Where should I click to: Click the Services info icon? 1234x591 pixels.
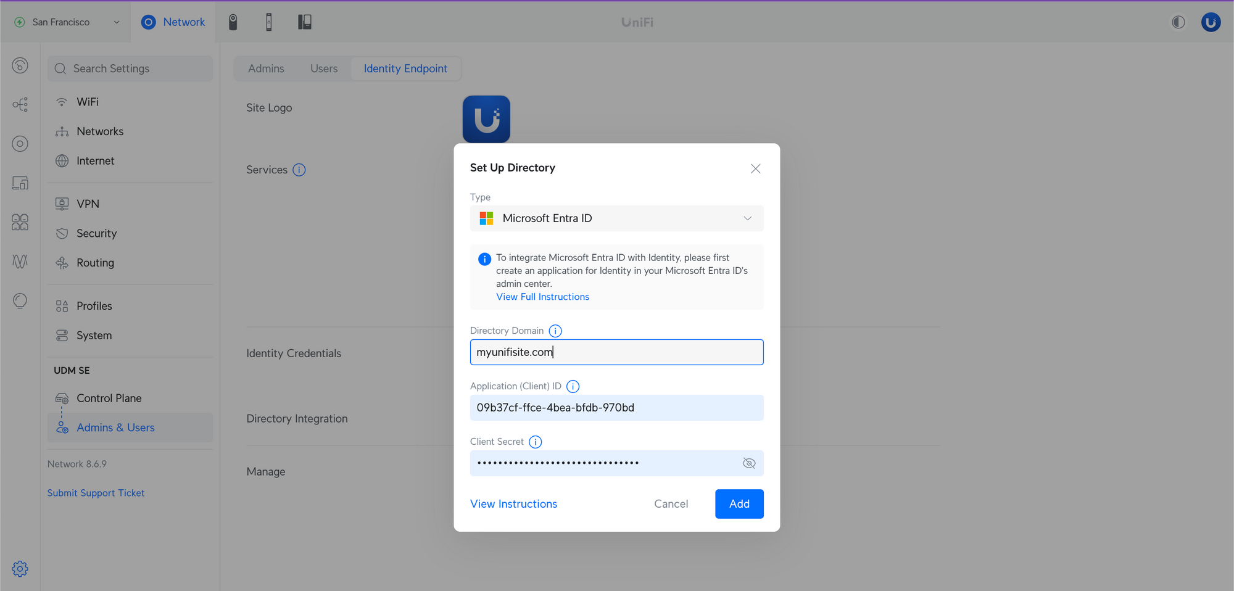[299, 170]
